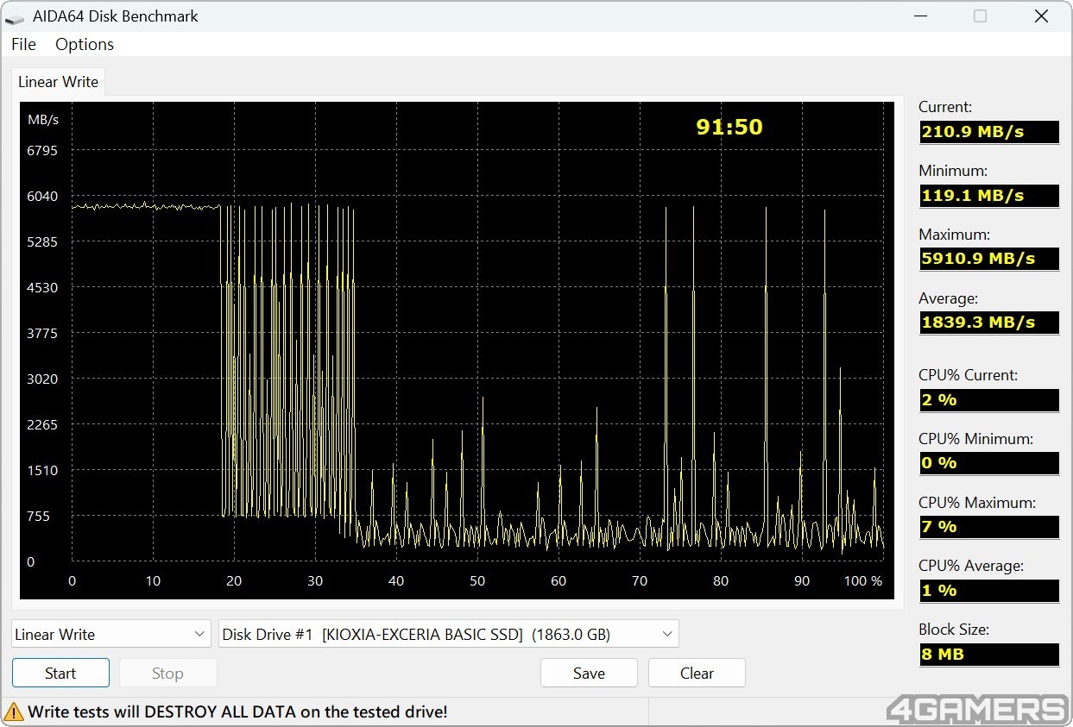Click the Average 1839.3 MB/s readout
This screenshot has height=727, width=1073.
point(988,323)
